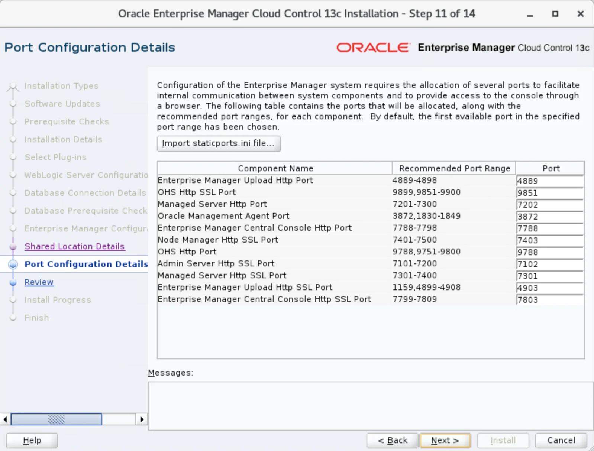Click the Recommended Port Range column header
594x451 pixels.
(454, 168)
